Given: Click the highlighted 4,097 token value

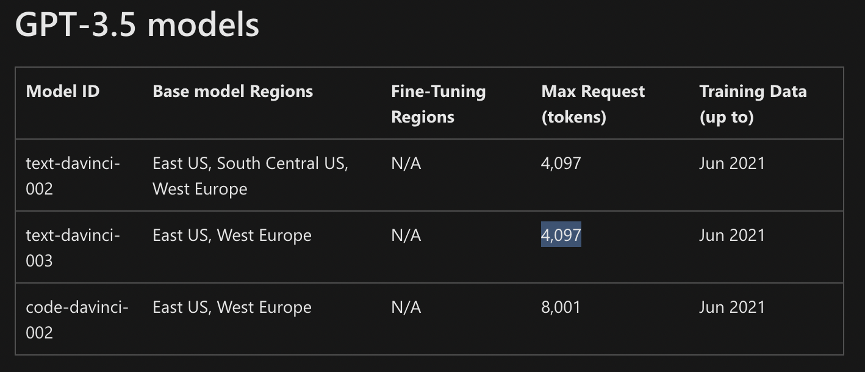Looking at the screenshot, I should [x=561, y=235].
